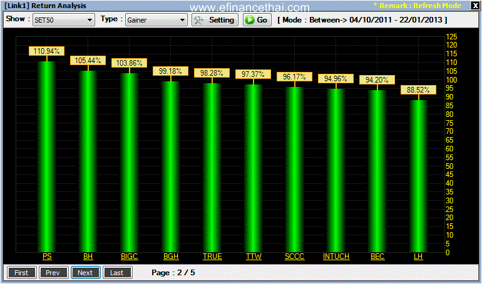Open the BH stock link
The width and height of the screenshot is (482, 284).
(x=88, y=256)
